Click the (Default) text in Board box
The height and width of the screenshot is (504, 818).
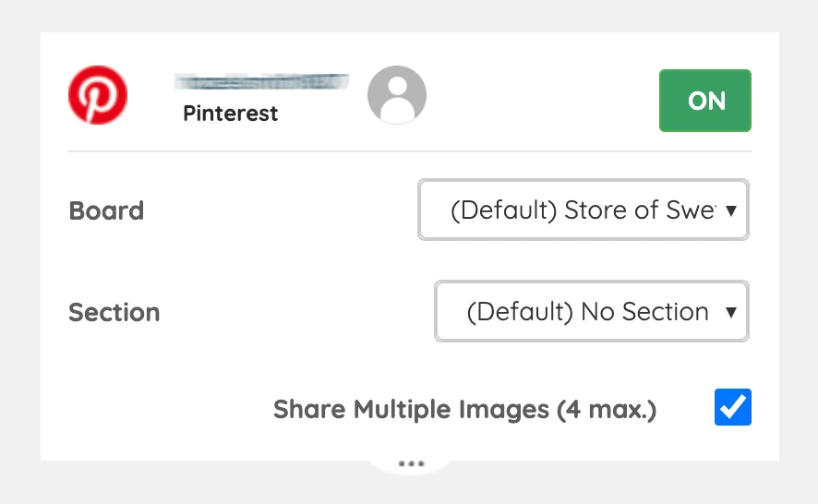pyautogui.click(x=503, y=210)
